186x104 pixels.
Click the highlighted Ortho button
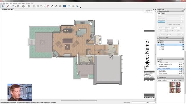point(161,22)
